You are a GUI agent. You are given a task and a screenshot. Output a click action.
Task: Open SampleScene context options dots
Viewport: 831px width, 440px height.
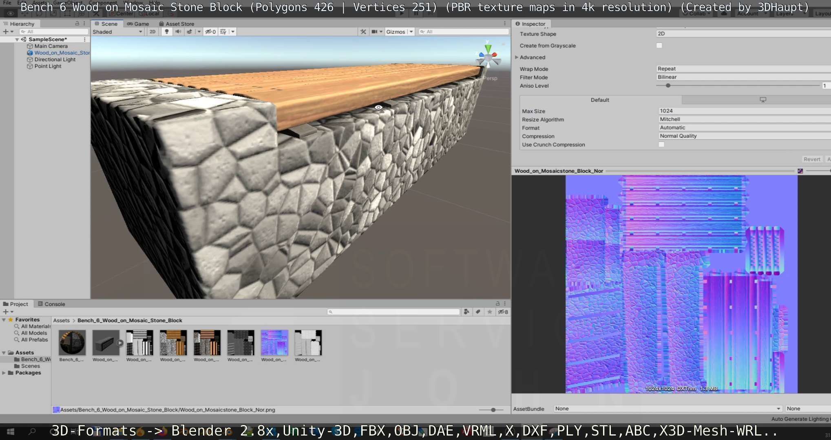84,40
